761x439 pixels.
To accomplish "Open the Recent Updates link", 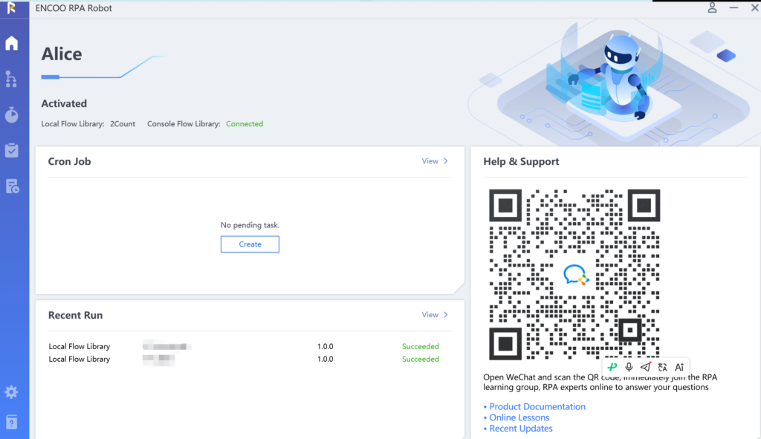I will point(521,429).
